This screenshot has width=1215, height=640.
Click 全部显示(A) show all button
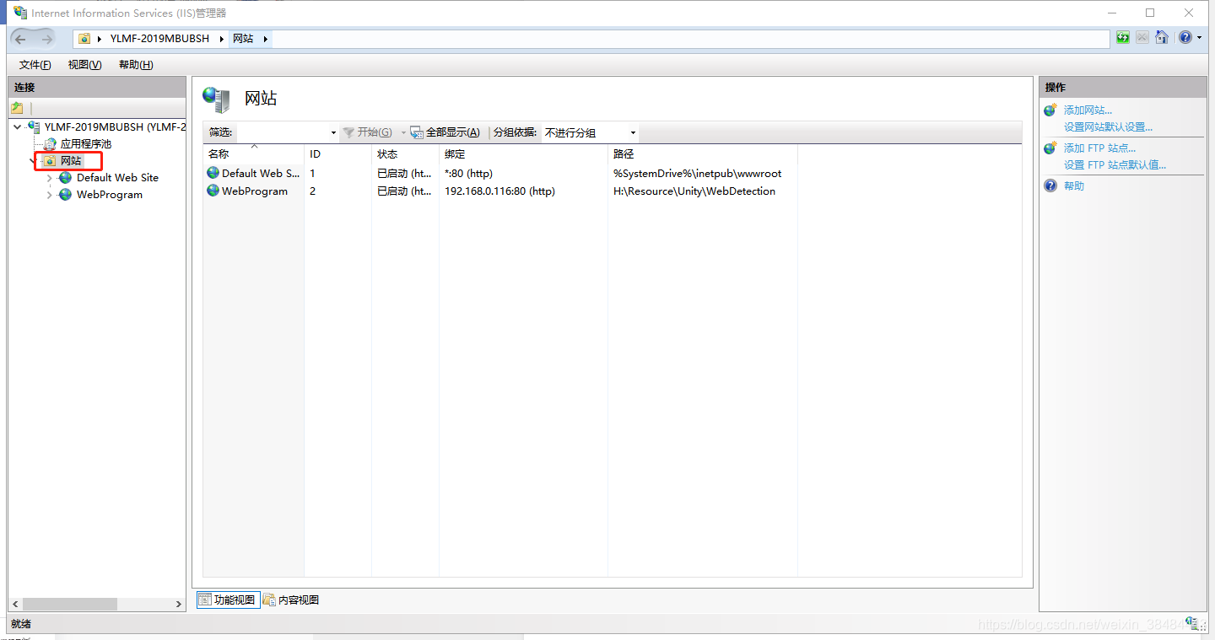(x=445, y=132)
